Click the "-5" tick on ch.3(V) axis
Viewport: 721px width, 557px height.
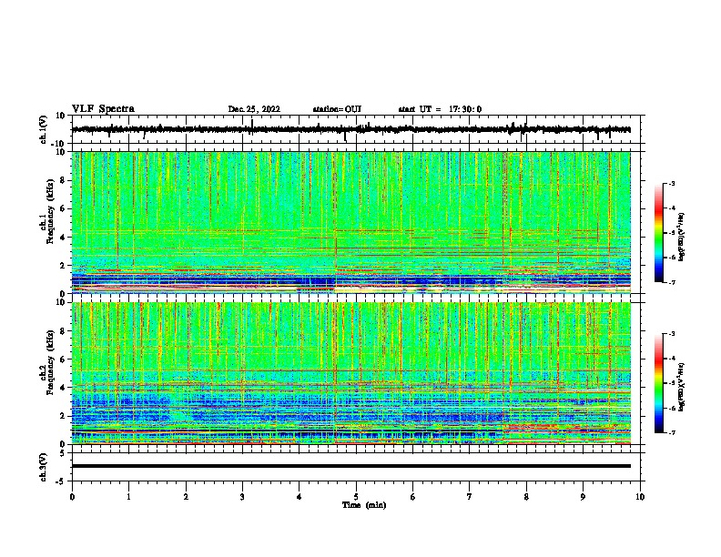pos(61,481)
